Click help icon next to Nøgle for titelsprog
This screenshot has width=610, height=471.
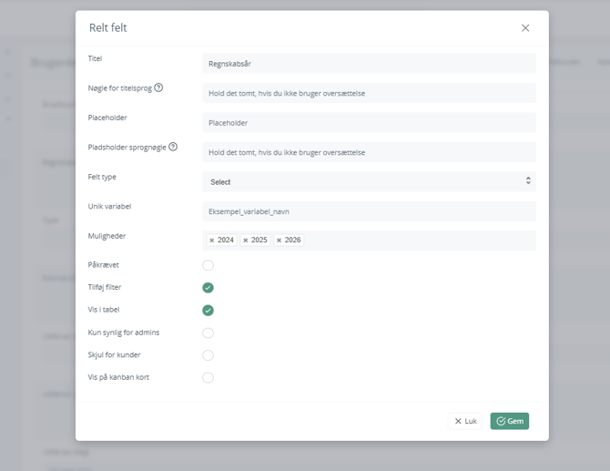coord(158,88)
